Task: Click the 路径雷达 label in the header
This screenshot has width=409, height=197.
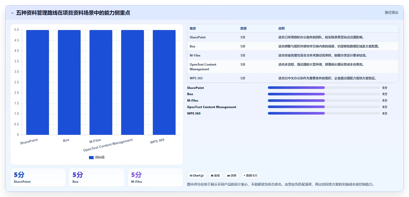Action: click(x=391, y=12)
